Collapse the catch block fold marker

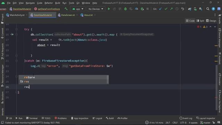click(16, 61)
